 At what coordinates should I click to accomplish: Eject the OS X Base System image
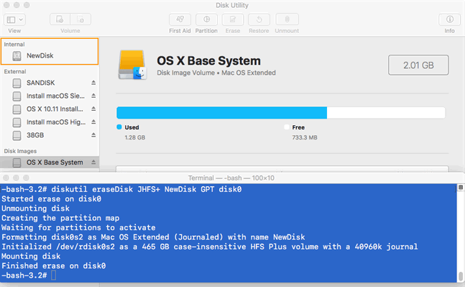(93, 162)
